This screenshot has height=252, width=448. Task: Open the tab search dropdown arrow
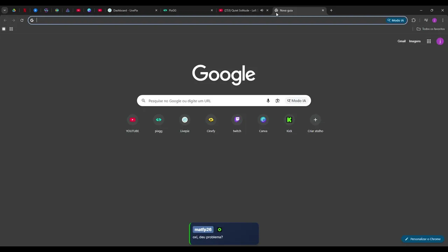click(x=5, y=10)
